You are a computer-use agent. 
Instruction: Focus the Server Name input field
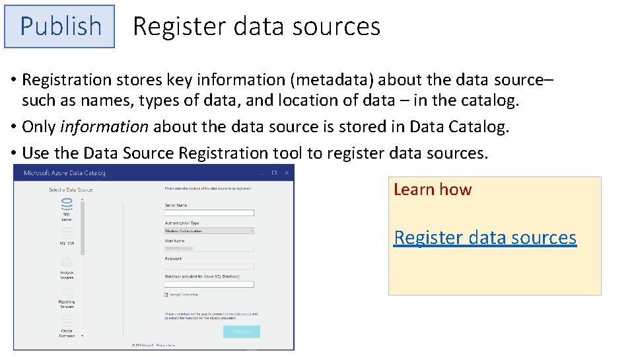209,213
